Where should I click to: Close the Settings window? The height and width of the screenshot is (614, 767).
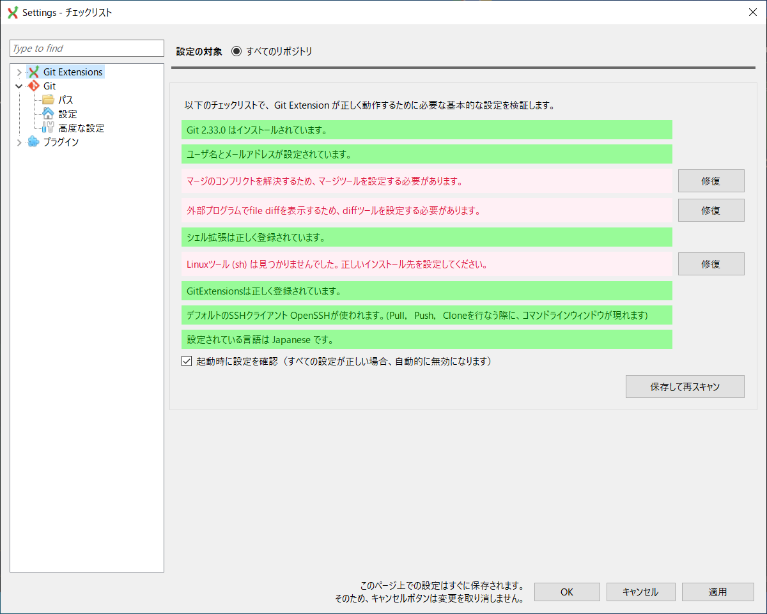point(752,12)
